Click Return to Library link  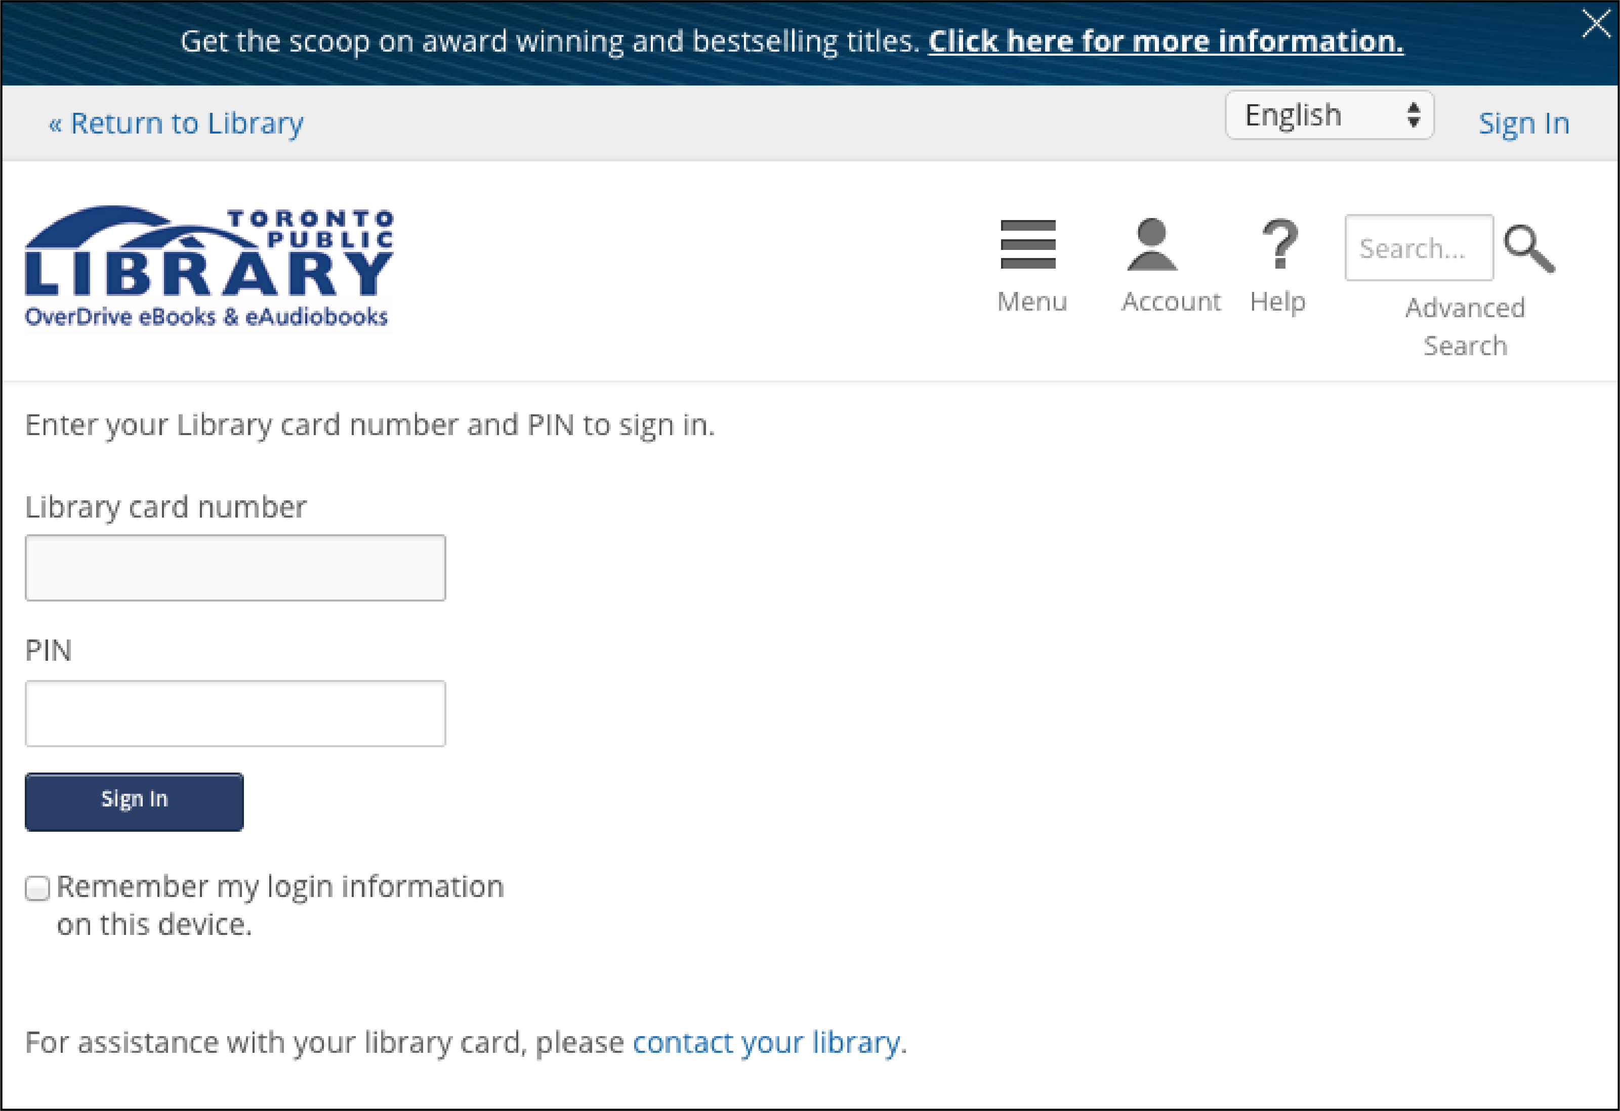tap(175, 122)
